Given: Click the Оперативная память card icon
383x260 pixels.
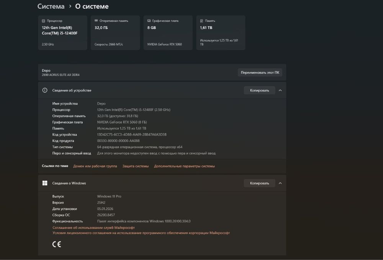Looking at the screenshot, I should coord(96,21).
